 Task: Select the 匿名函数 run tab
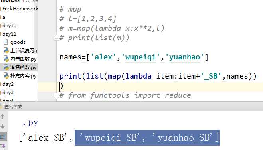(x=13, y=107)
